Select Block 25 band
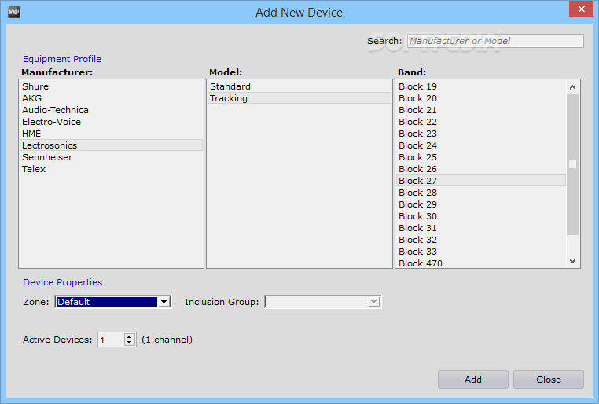This screenshot has height=404, width=599. coord(481,157)
